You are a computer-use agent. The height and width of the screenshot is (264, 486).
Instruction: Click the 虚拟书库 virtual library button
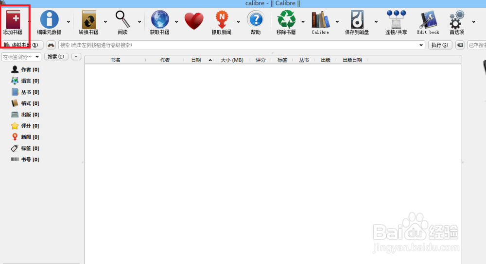[22, 45]
